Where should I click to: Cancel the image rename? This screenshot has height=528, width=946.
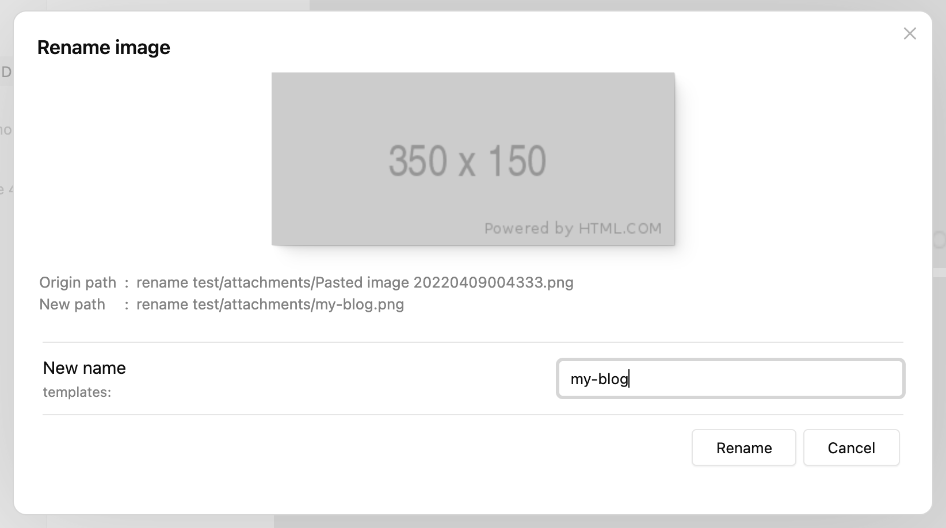tap(851, 447)
